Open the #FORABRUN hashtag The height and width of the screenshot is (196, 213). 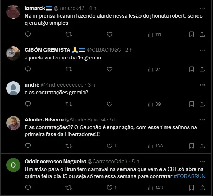point(189,176)
